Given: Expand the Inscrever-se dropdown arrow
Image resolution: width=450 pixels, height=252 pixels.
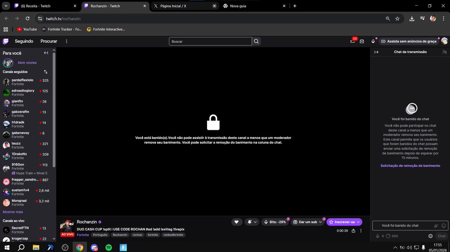Looking at the screenshot, I should pyautogui.click(x=358, y=222).
